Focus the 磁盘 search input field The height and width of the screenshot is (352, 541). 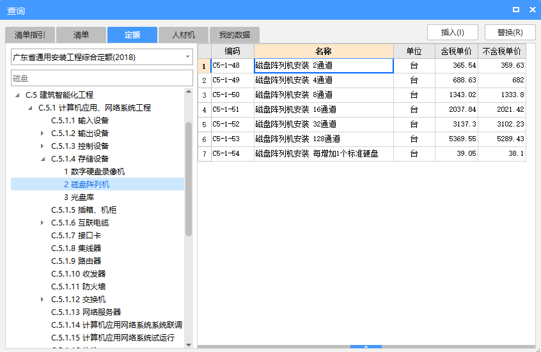[102, 79]
